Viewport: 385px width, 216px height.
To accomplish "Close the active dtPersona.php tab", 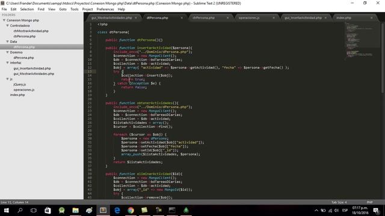I will click(182, 18).
